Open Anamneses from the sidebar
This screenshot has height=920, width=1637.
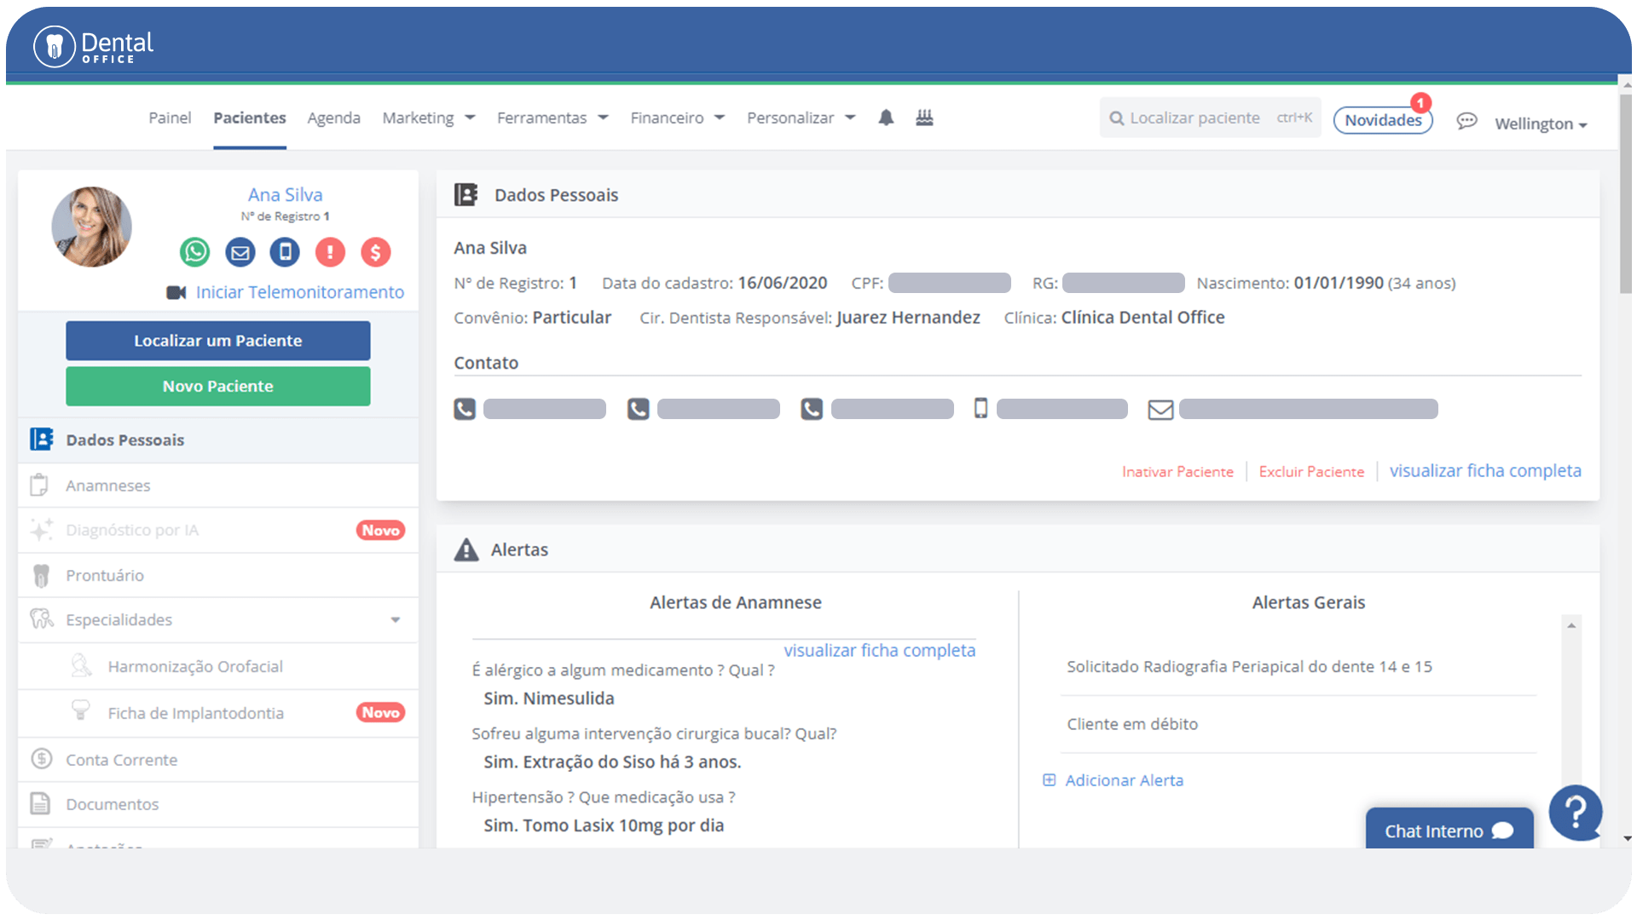click(x=218, y=486)
